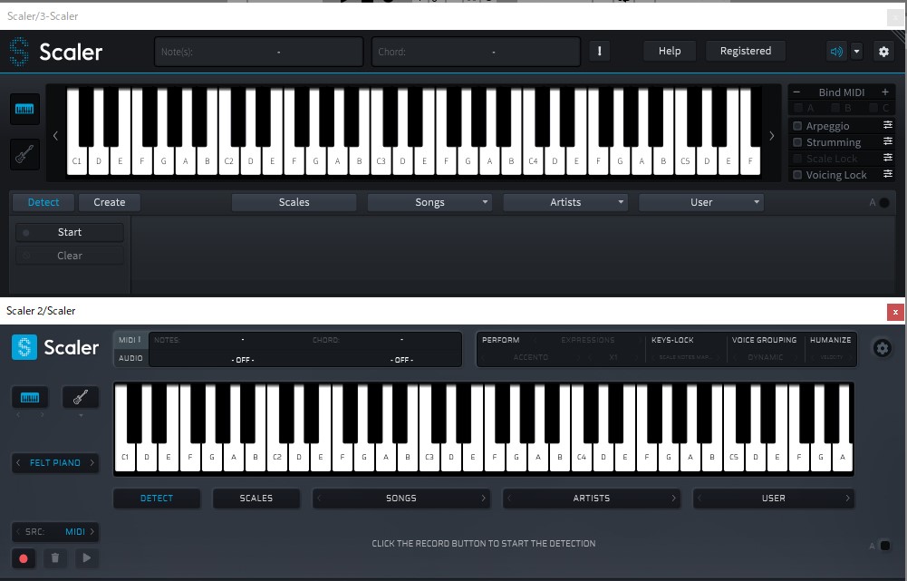Click the exclamation panic button in the top window
Screen dimensions: 907x581
coord(599,51)
